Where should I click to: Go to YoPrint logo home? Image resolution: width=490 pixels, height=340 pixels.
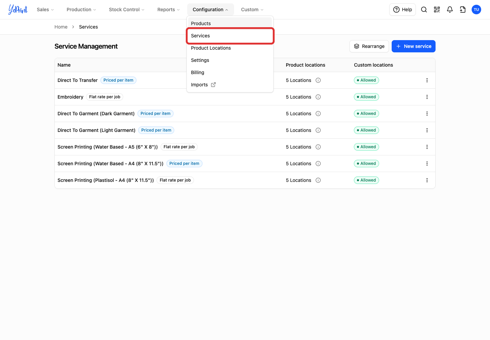tap(18, 10)
